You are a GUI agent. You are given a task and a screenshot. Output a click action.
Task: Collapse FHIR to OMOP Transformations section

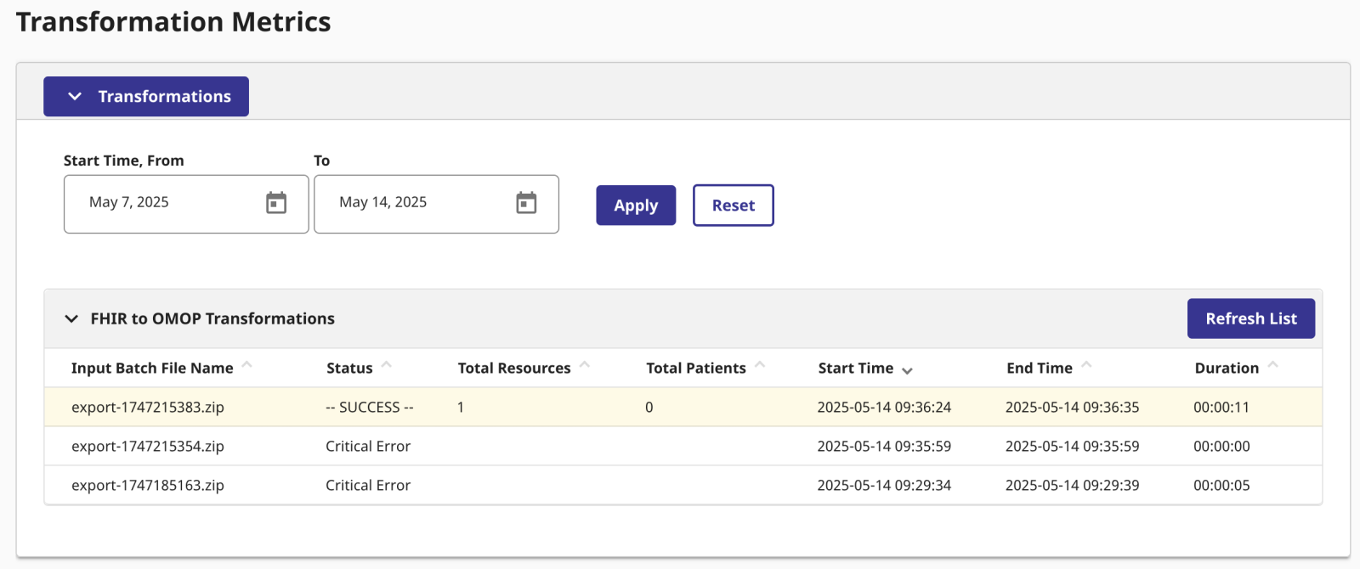71,319
